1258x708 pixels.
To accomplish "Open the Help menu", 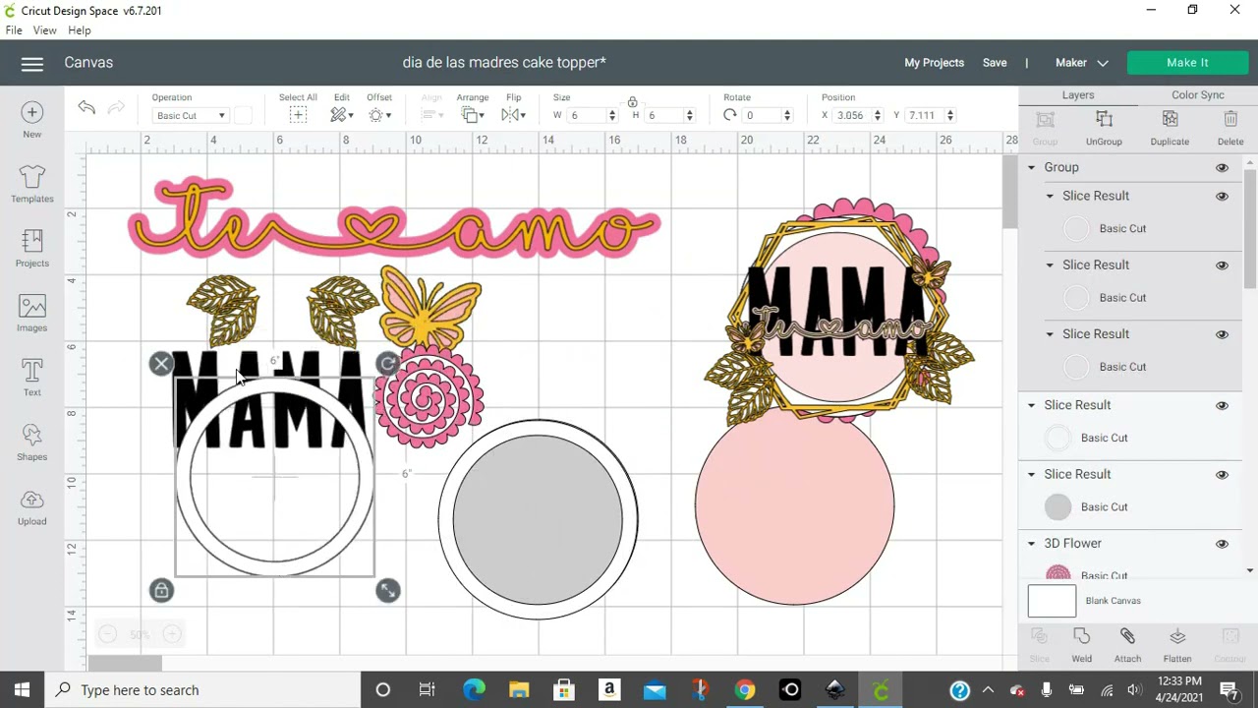I will click(x=80, y=30).
